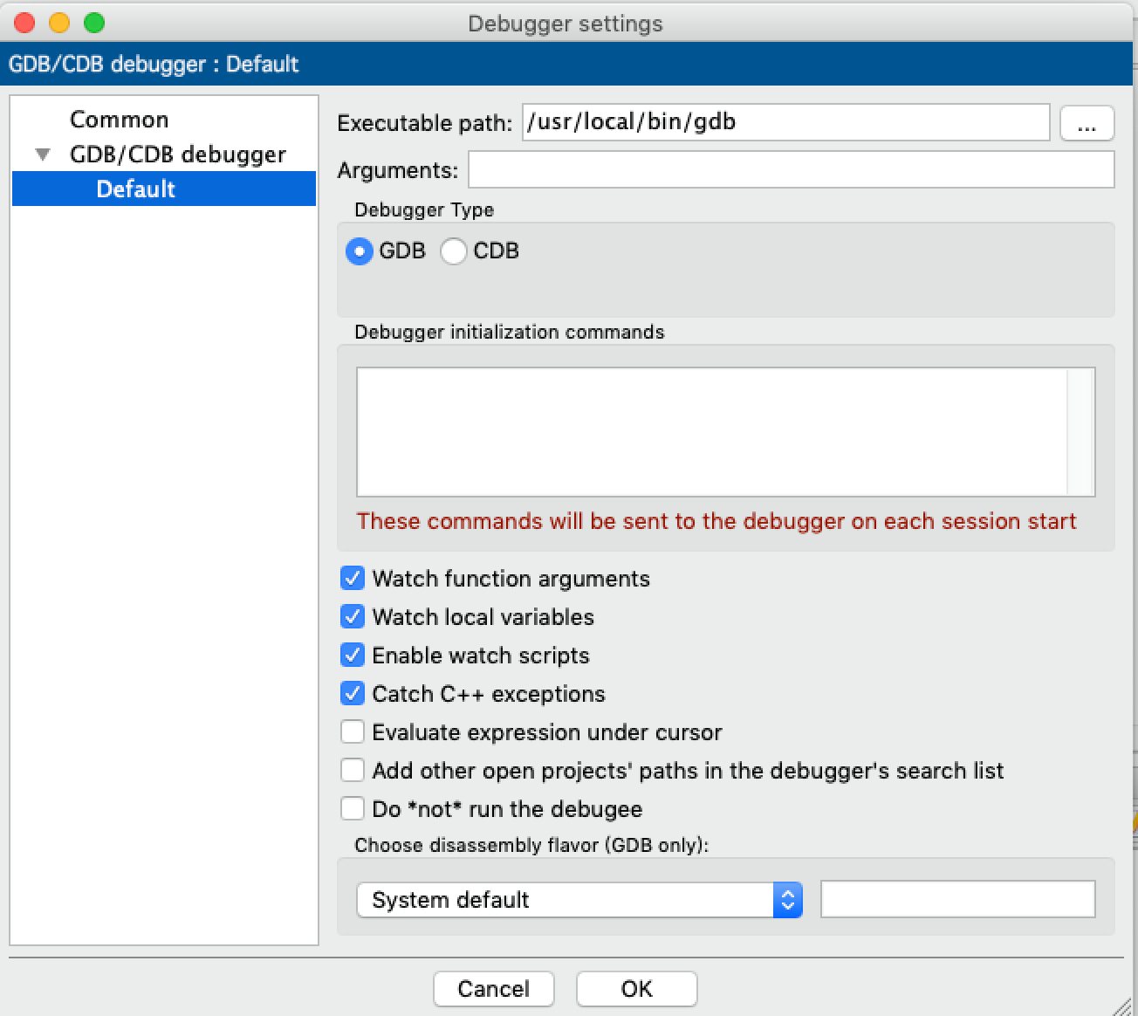Click the Executable path label
The image size is (1138, 1016).
coord(425,123)
